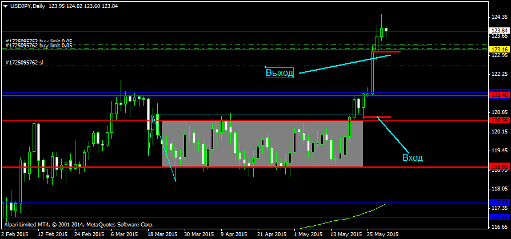Click red price tag 118.85

point(500,167)
